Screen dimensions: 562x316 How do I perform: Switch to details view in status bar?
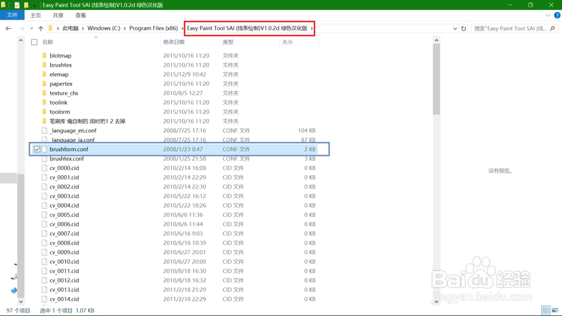(546, 310)
